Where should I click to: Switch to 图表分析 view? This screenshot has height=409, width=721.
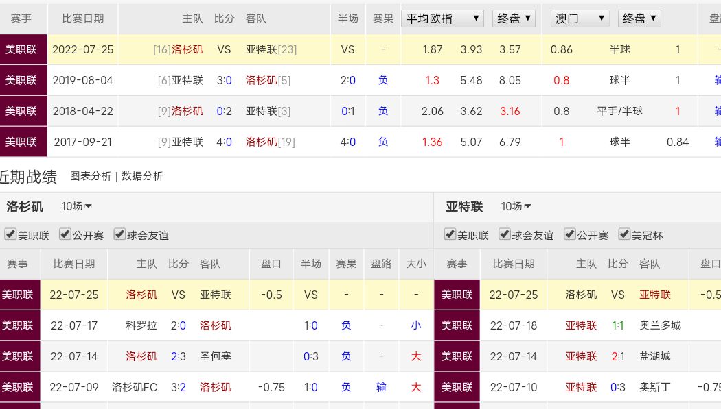point(90,176)
